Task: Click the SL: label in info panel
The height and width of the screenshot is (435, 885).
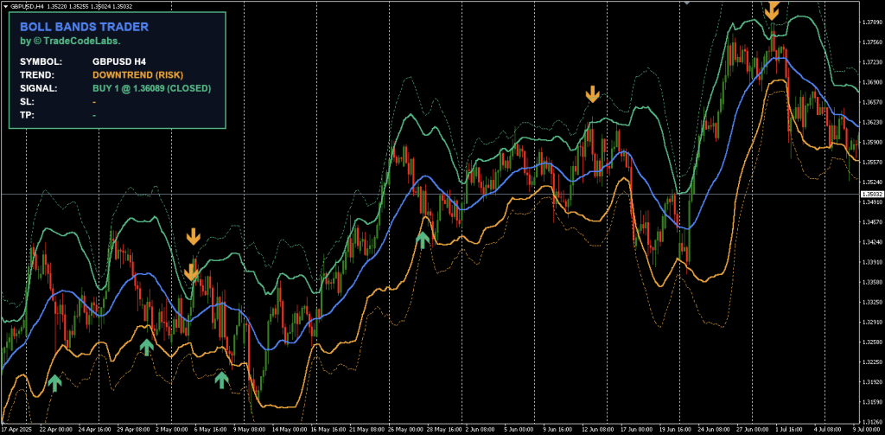Action: coord(27,102)
